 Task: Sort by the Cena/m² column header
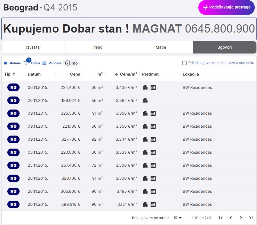[128, 74]
